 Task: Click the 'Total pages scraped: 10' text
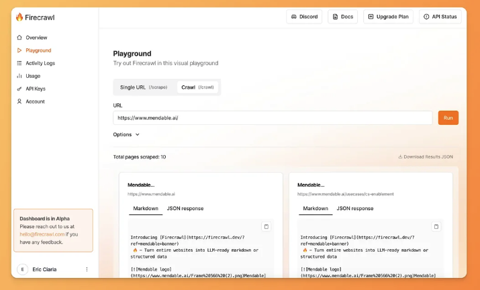coord(140,157)
